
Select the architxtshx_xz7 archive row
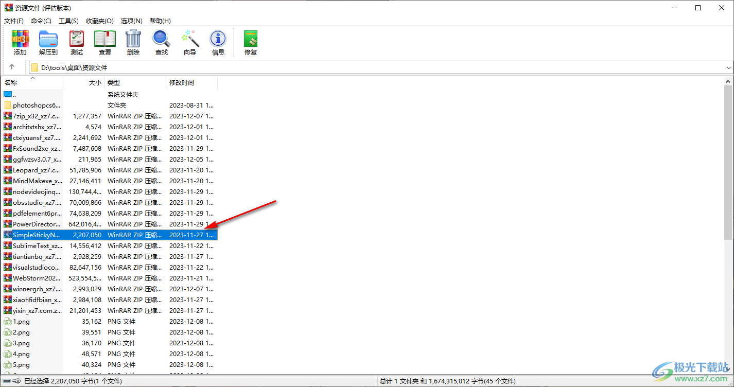coord(110,127)
